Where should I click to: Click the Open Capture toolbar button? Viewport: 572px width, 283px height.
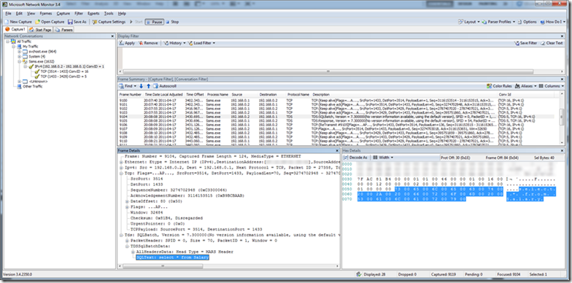pos(50,22)
